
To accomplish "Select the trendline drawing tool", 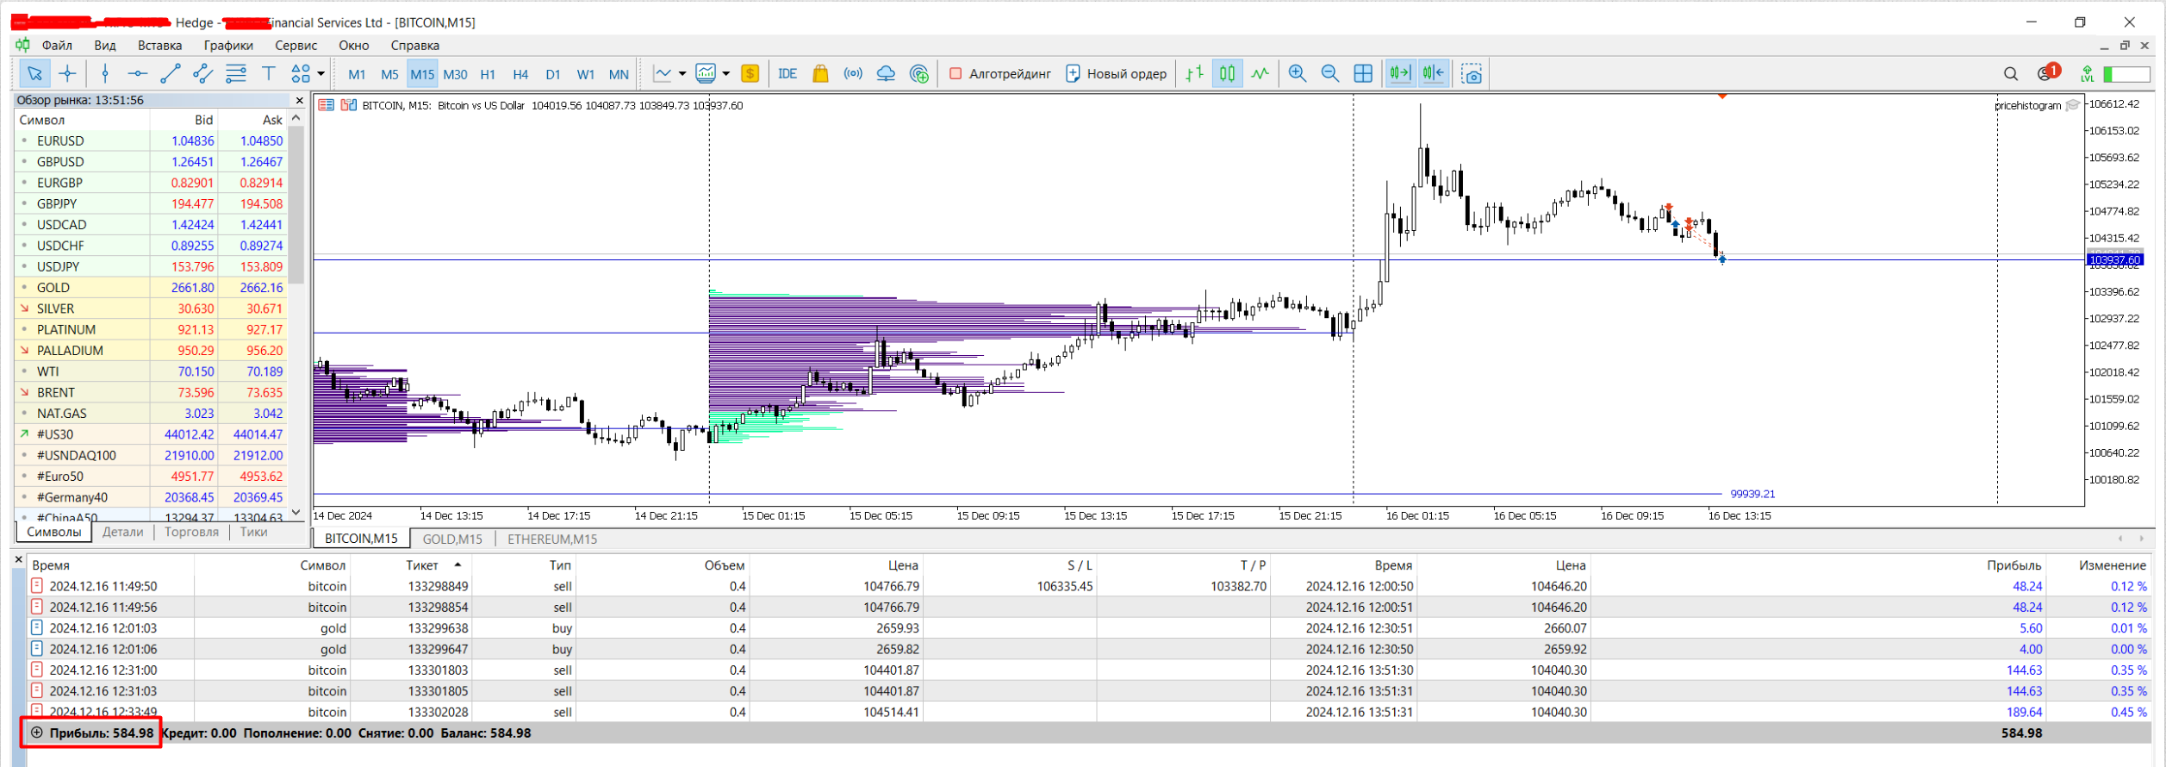I will pos(171,74).
